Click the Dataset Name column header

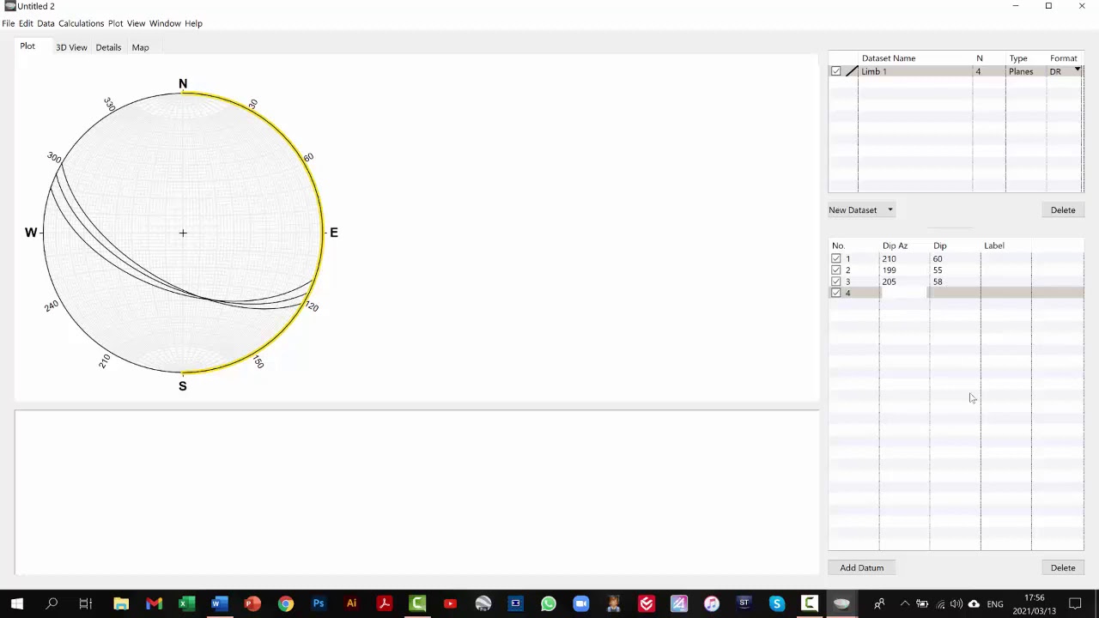tap(889, 58)
